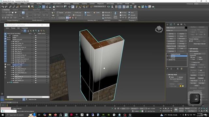
Task: Click the Pin Stack icon below modifier stack
Action: coord(168,69)
